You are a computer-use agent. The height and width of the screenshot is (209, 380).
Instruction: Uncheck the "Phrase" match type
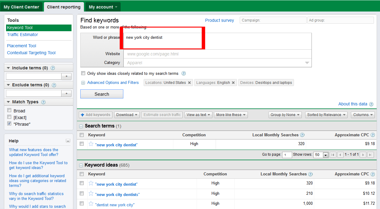pos(9,124)
